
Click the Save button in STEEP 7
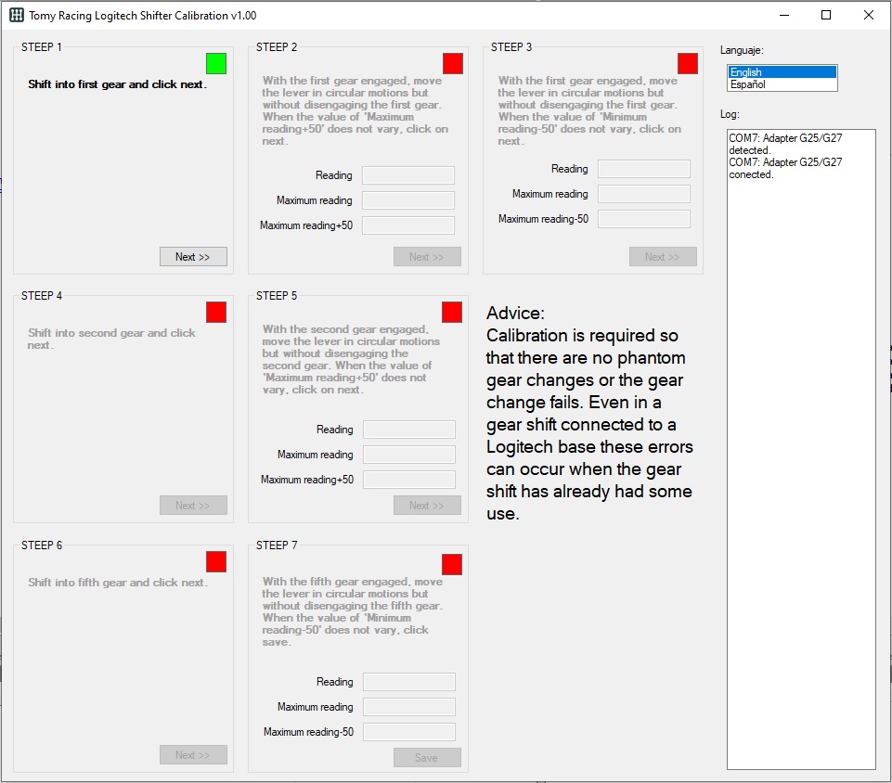pyautogui.click(x=427, y=757)
